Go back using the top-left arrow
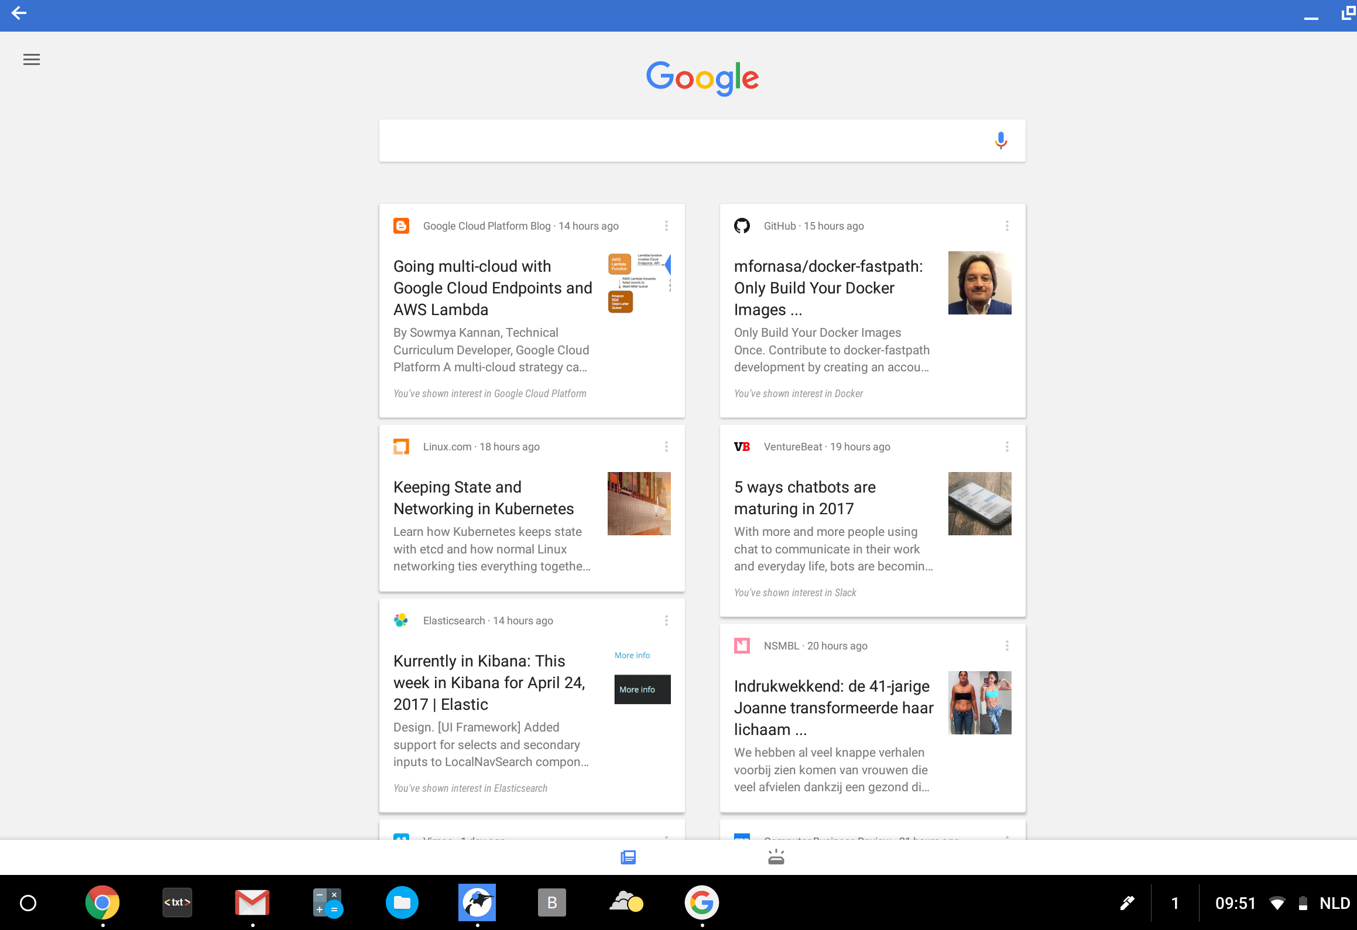The image size is (1357, 930). [x=19, y=13]
